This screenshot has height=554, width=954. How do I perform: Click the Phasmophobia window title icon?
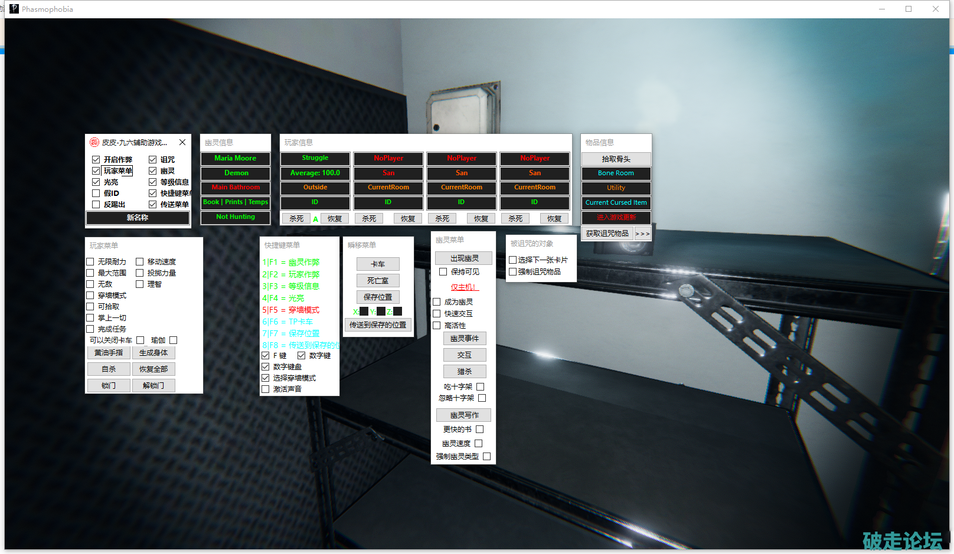(x=14, y=9)
